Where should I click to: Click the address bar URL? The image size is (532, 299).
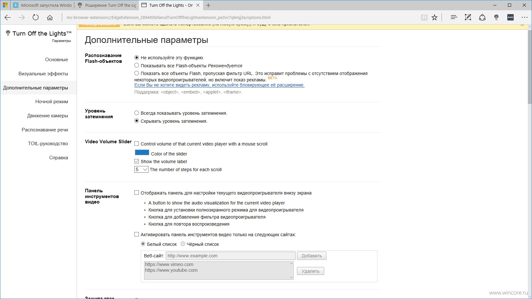pyautogui.click(x=168, y=18)
